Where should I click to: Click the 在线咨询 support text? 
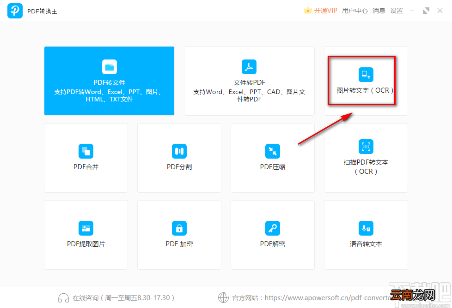[x=123, y=298]
